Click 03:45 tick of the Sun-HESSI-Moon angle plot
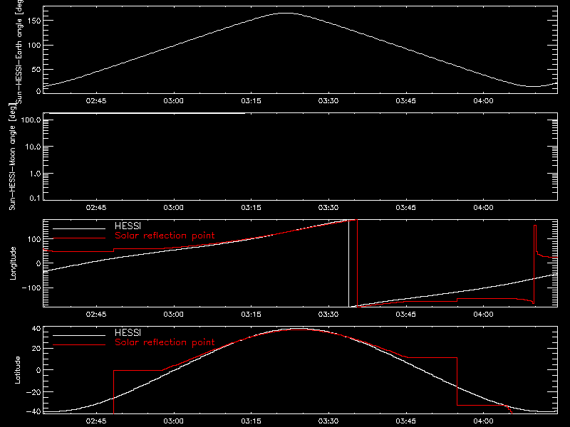 click(x=405, y=208)
